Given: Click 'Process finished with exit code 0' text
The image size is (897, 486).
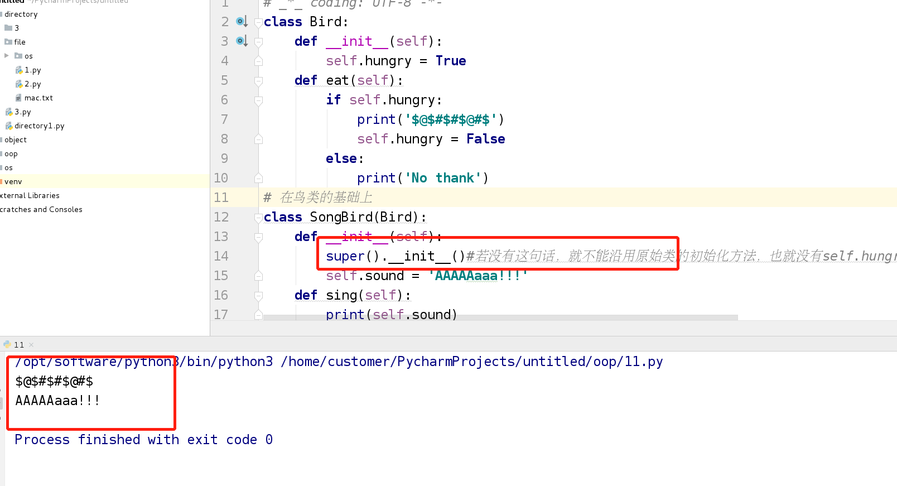Looking at the screenshot, I should tap(144, 440).
